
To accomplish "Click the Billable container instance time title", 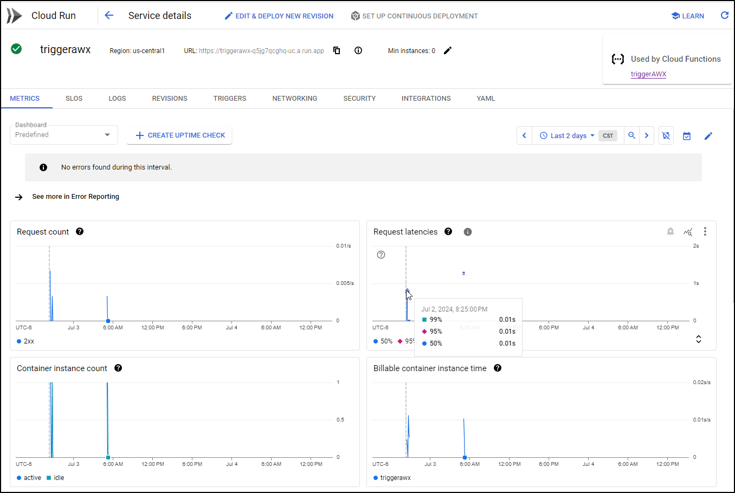I will coord(430,368).
